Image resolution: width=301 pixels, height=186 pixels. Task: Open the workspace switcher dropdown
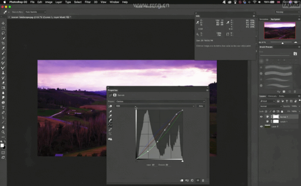click(287, 12)
